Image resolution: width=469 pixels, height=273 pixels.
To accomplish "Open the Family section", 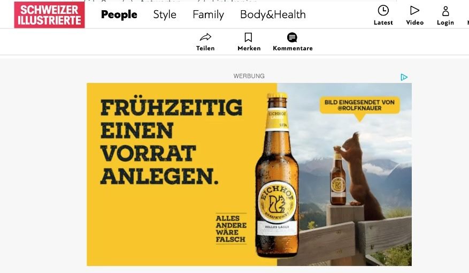I will 208,14.
